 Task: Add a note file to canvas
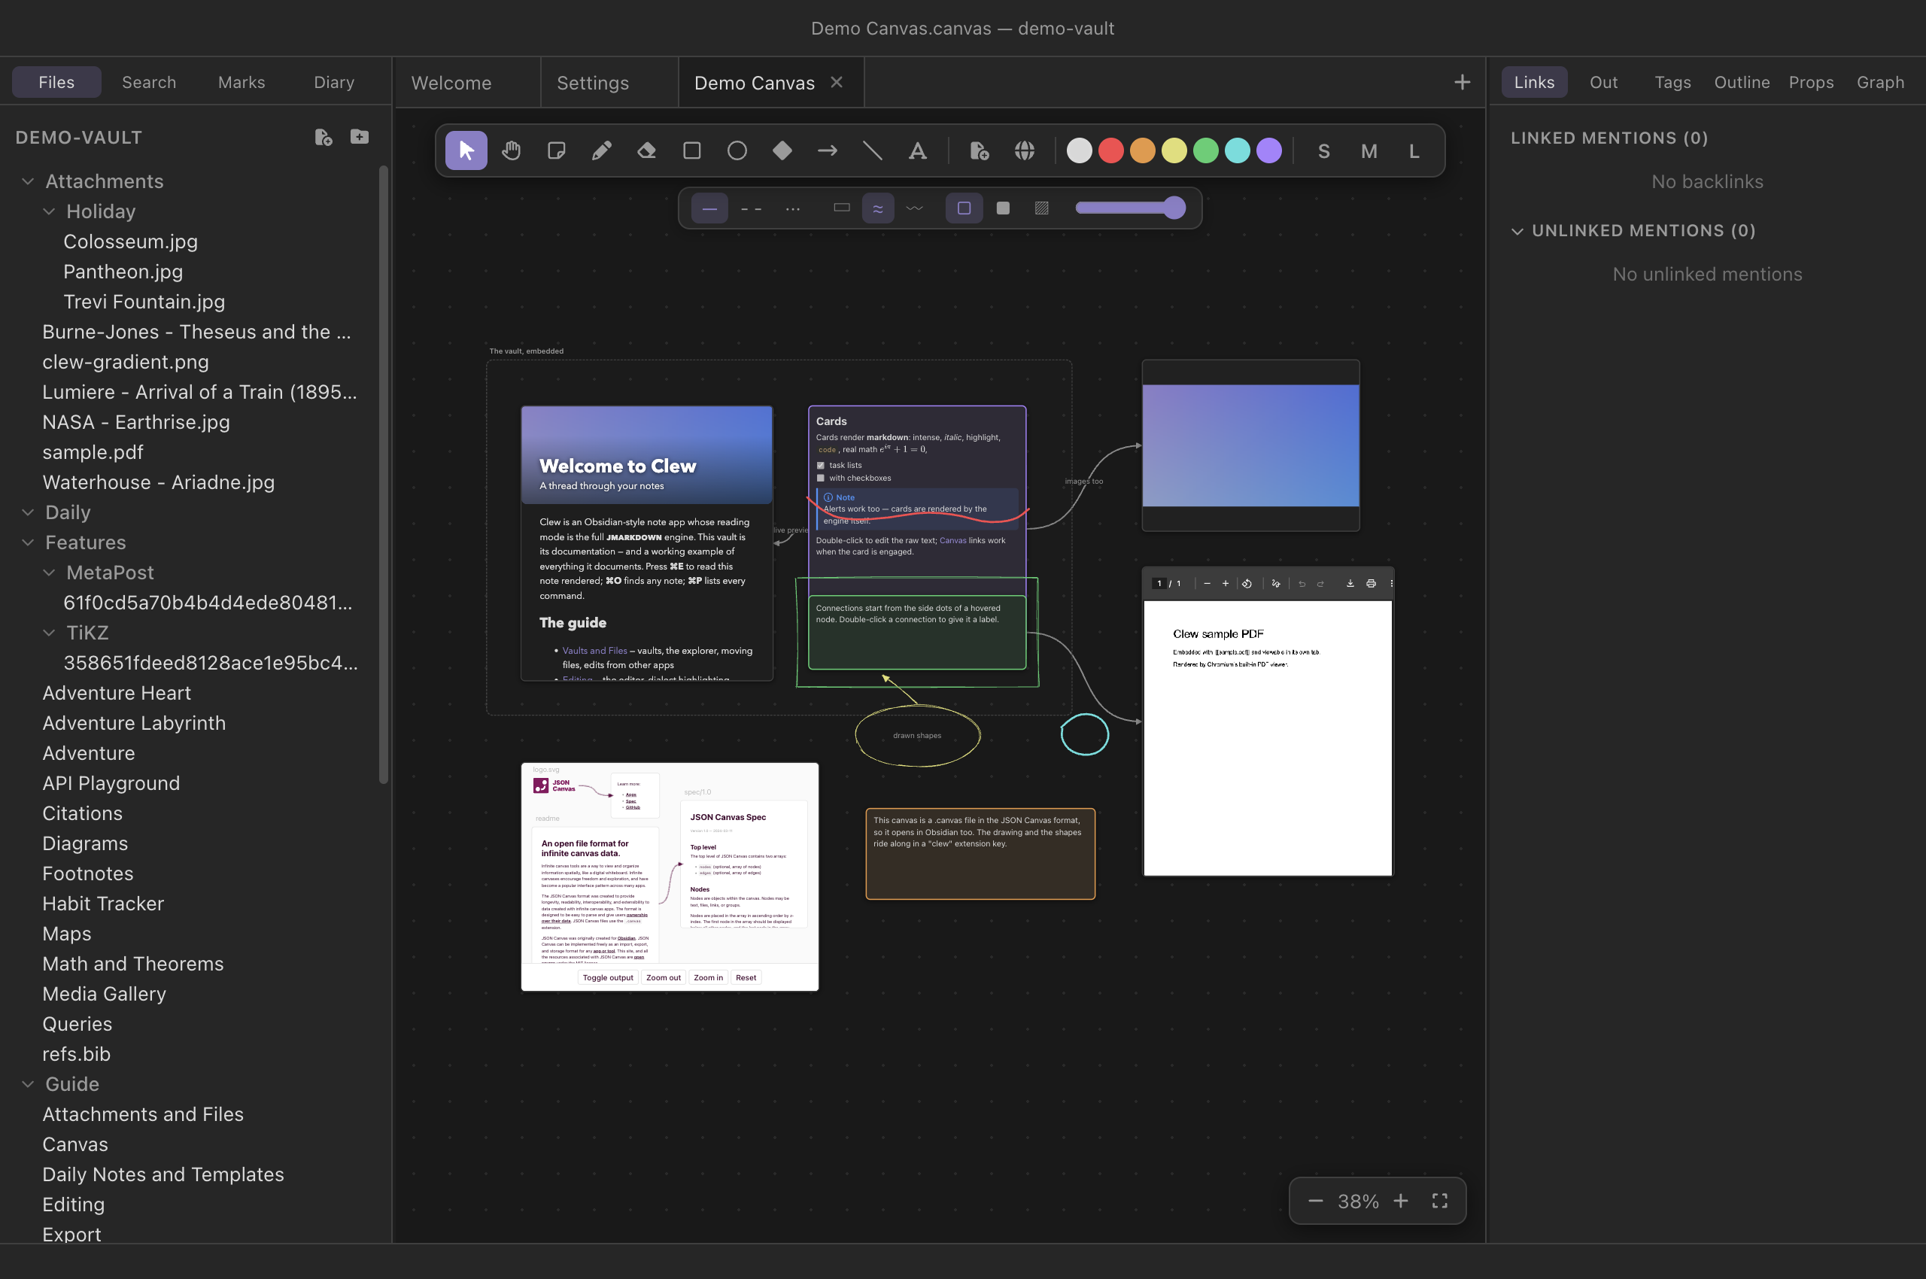point(979,151)
